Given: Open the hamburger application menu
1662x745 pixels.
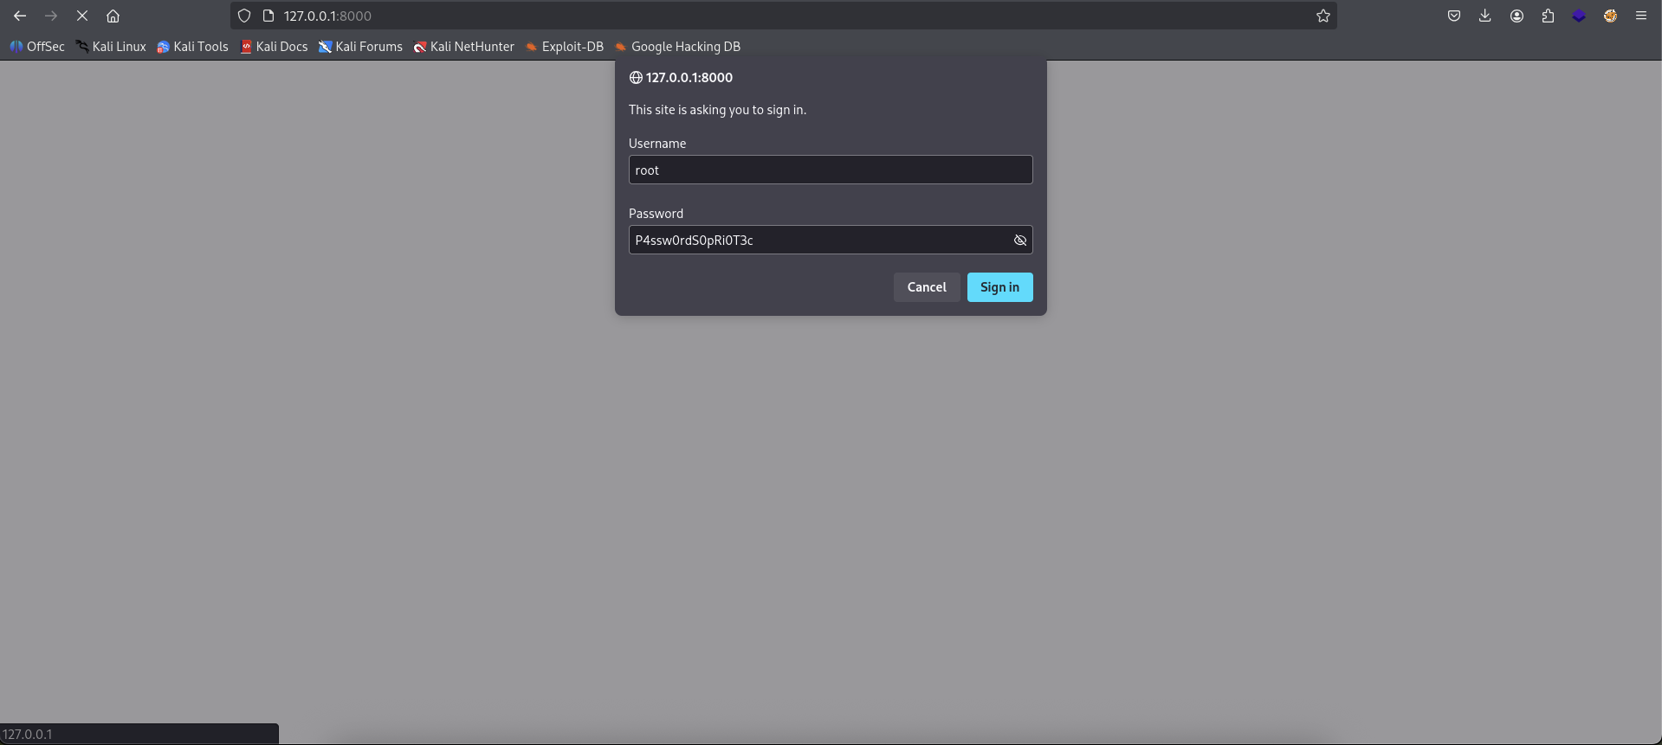Looking at the screenshot, I should pos(1641,16).
